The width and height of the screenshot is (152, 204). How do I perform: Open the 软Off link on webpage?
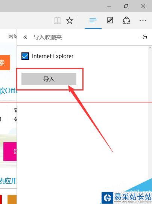click(x=8, y=90)
